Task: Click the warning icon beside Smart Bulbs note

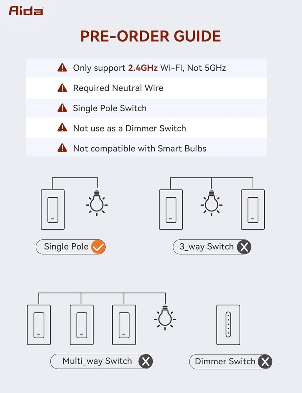Action: pos(62,148)
